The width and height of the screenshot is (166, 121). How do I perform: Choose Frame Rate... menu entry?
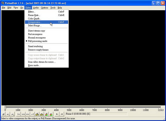coord(46,15)
